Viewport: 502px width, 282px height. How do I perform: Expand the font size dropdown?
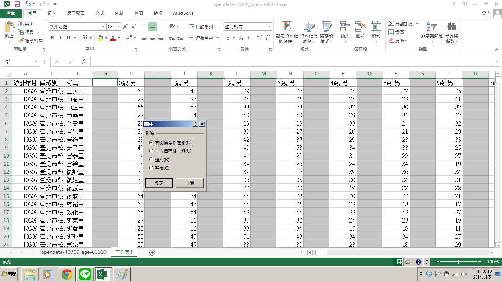click(118, 27)
